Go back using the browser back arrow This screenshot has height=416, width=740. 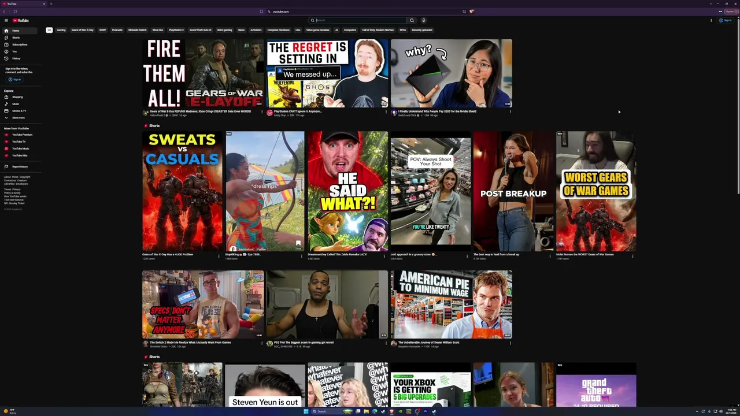pyautogui.click(x=3, y=12)
